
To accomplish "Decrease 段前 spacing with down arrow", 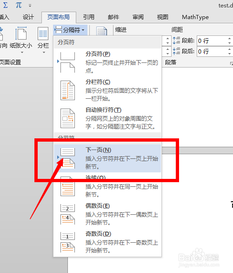I will point(230,43).
